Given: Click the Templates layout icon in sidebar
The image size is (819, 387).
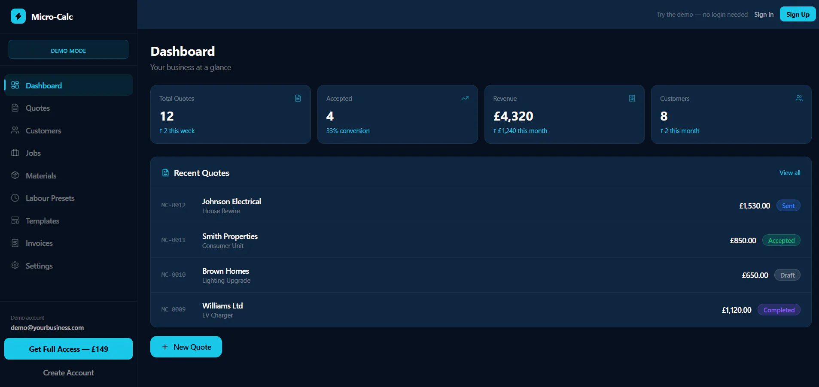Looking at the screenshot, I should click(15, 220).
